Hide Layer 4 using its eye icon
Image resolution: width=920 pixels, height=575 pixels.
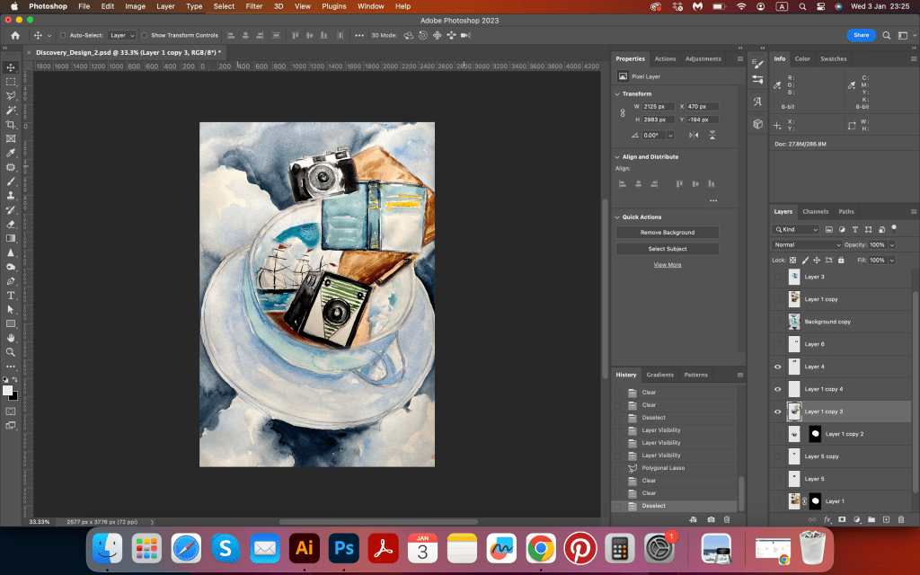click(778, 367)
